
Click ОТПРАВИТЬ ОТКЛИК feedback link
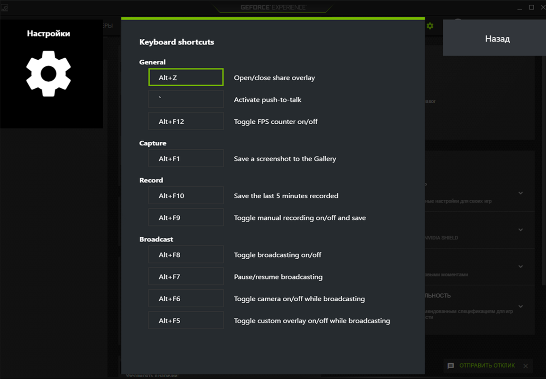click(x=487, y=366)
